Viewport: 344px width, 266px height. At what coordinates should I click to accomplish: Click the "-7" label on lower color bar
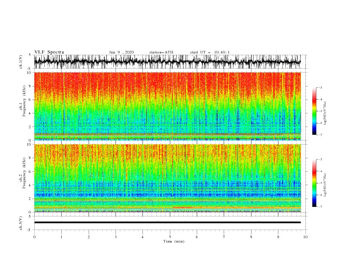click(320, 206)
